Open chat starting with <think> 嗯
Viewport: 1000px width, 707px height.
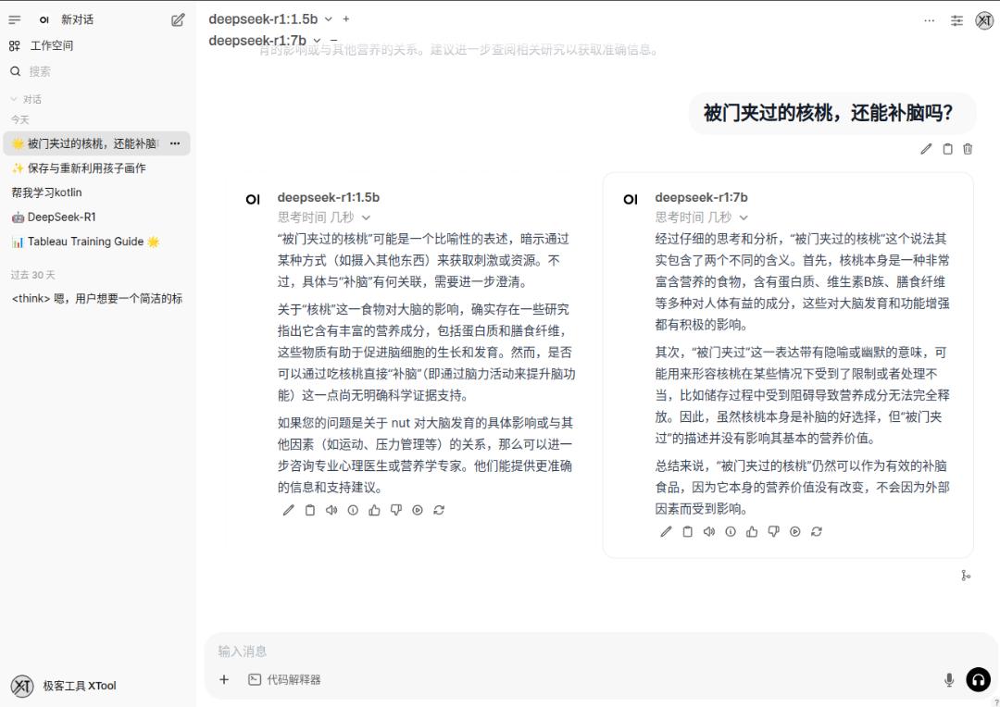click(96, 298)
